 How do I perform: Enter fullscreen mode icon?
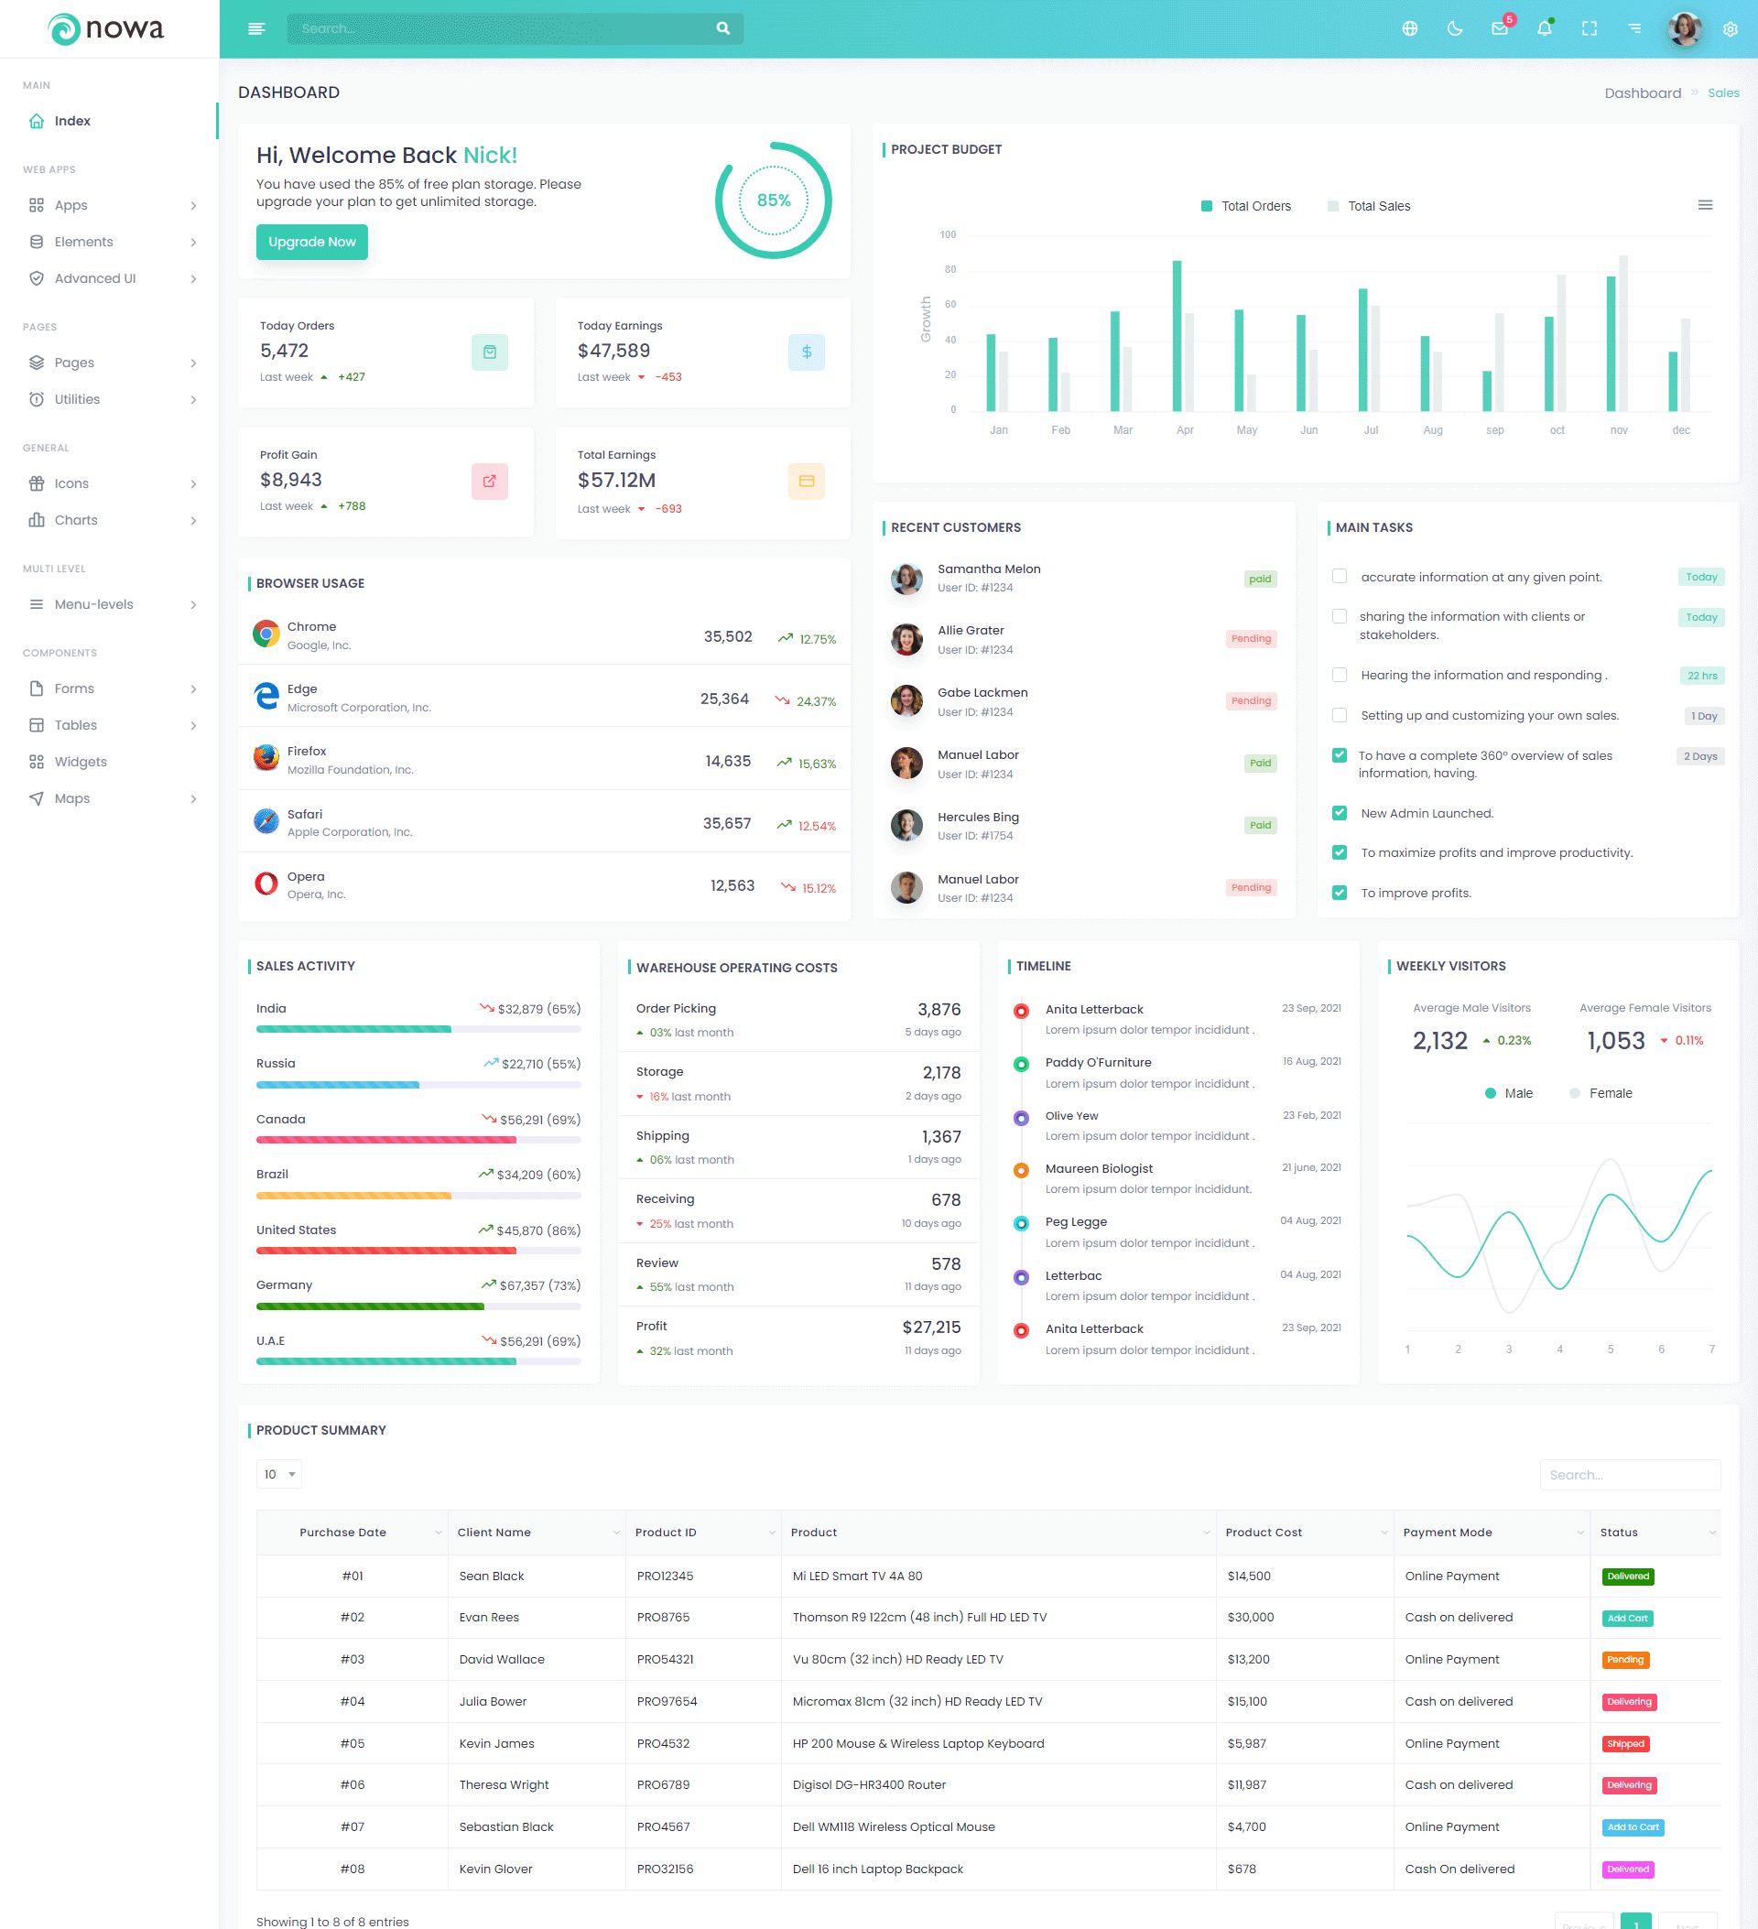(x=1590, y=28)
